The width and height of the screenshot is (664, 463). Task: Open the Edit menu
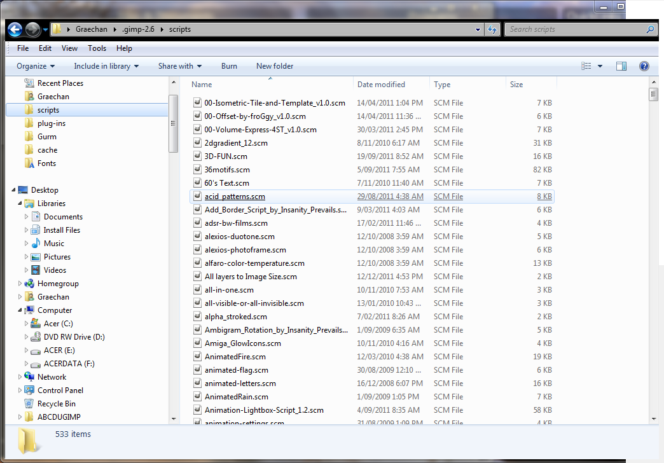click(x=45, y=48)
